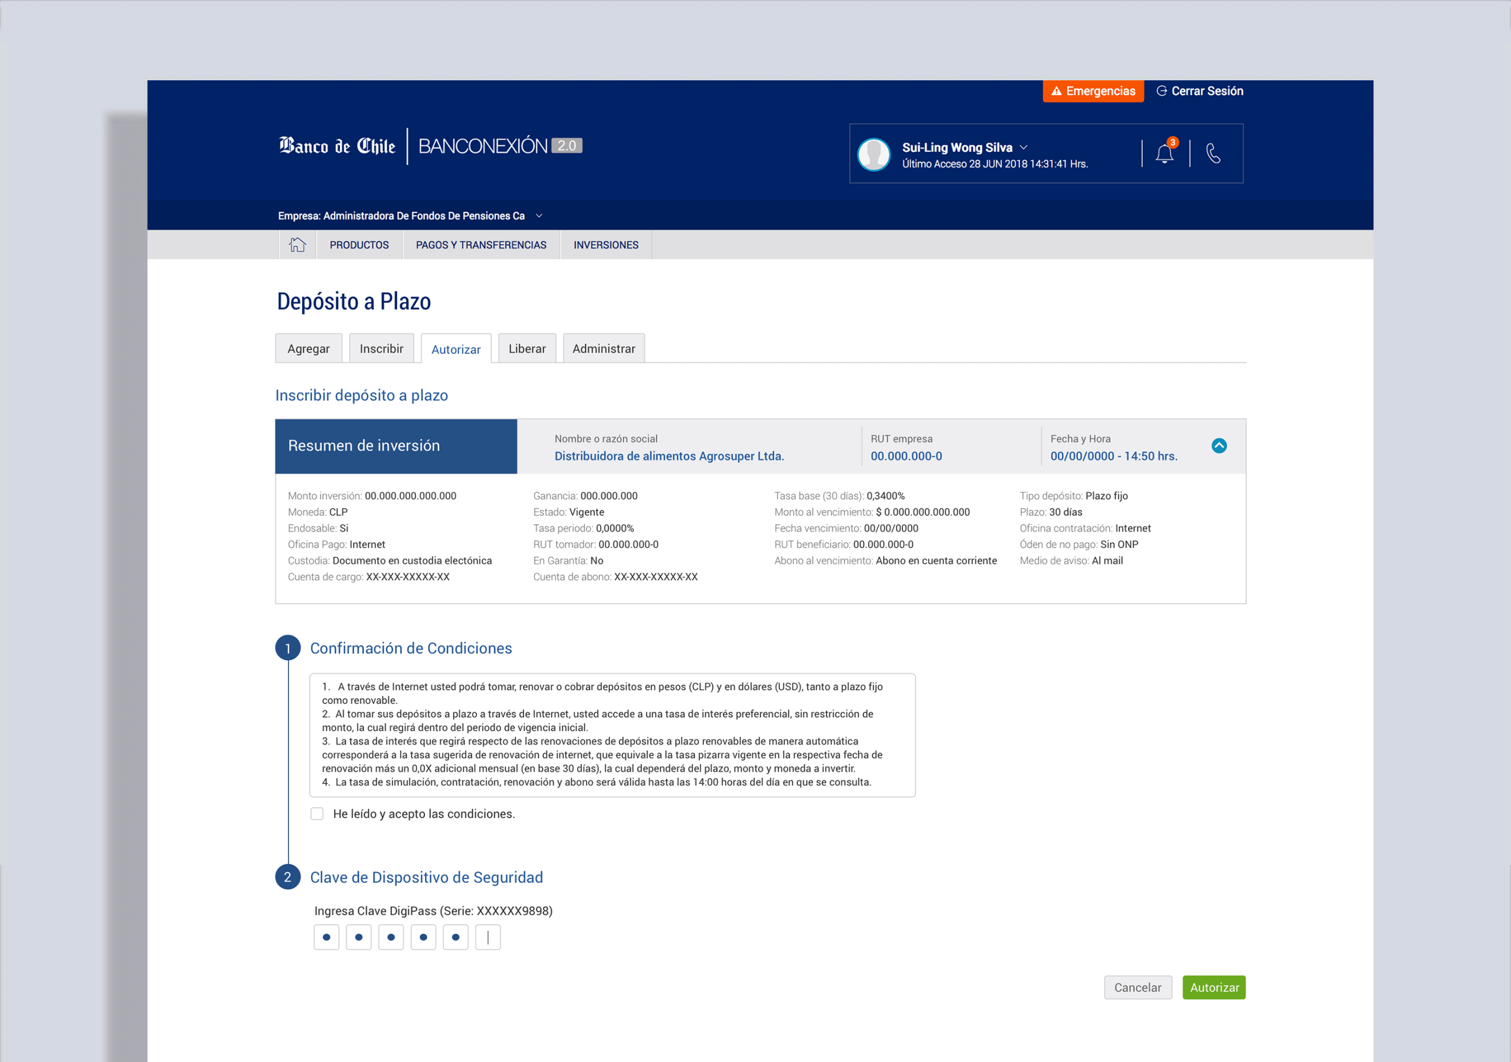Click the Cancelar button

click(1138, 987)
